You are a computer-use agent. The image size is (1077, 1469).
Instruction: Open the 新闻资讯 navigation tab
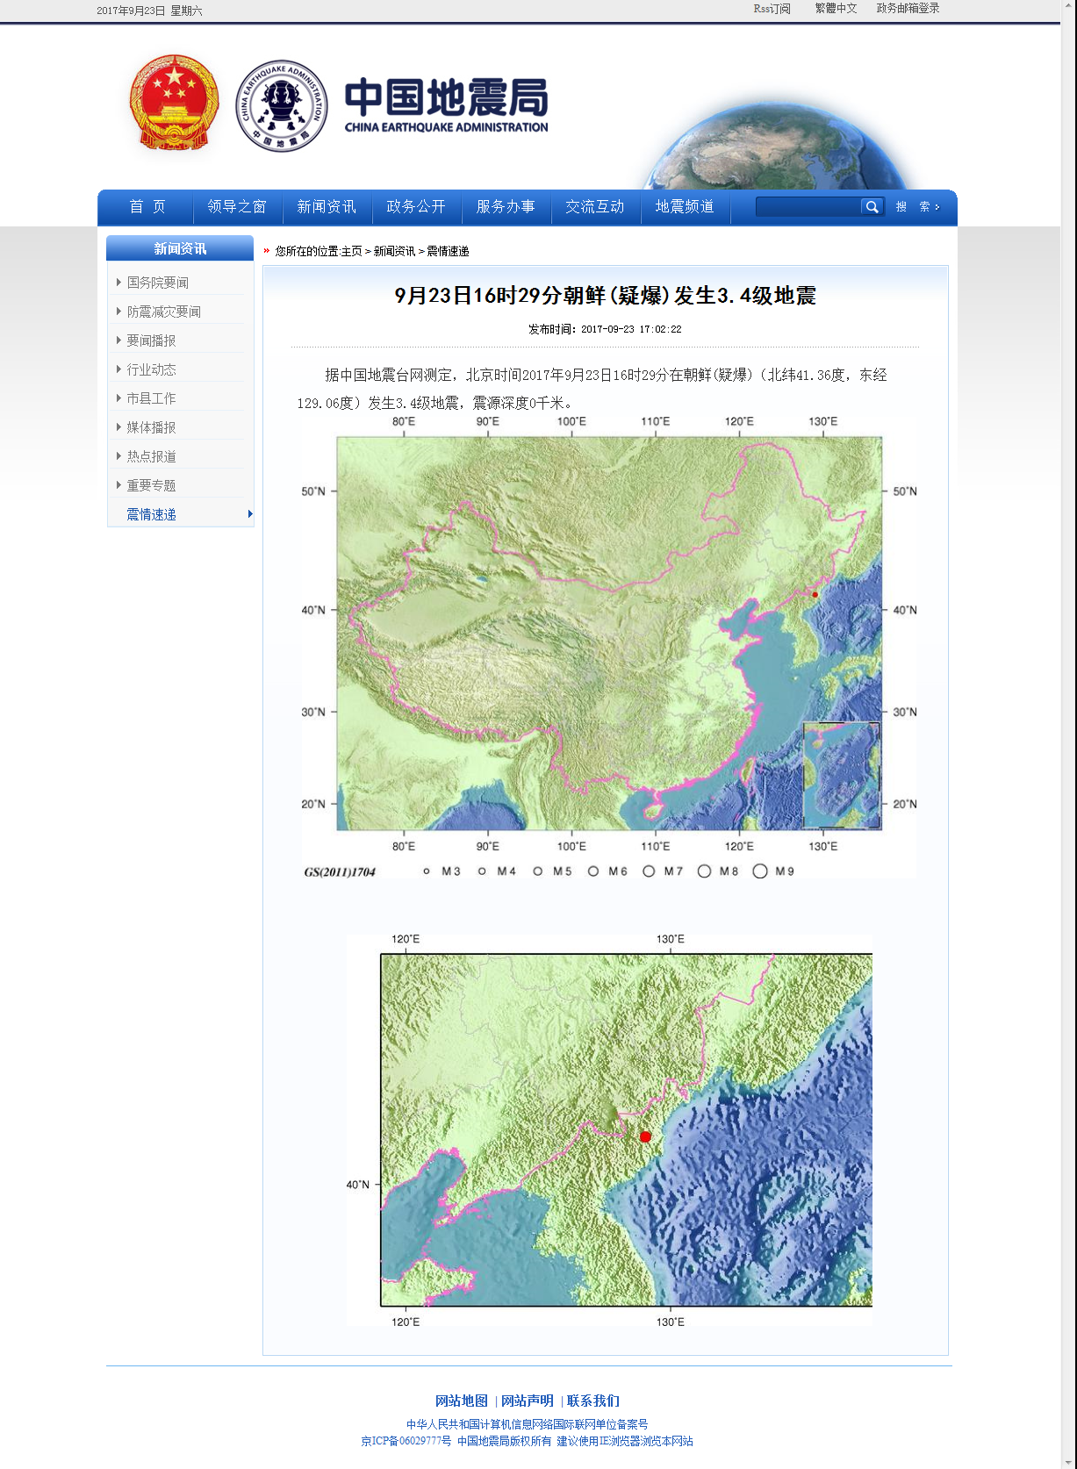click(x=327, y=207)
